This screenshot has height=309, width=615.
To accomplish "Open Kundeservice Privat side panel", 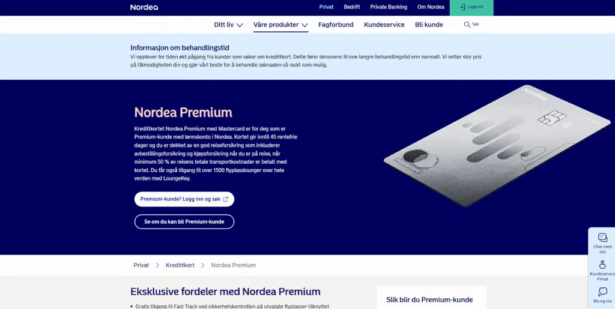I will pyautogui.click(x=602, y=270).
